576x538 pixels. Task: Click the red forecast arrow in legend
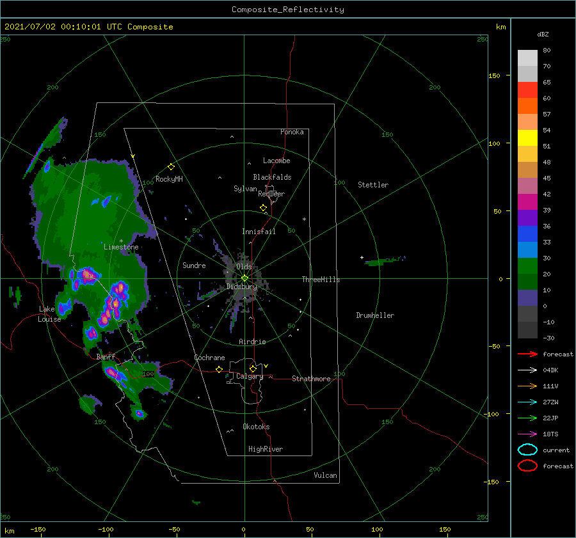pos(527,354)
